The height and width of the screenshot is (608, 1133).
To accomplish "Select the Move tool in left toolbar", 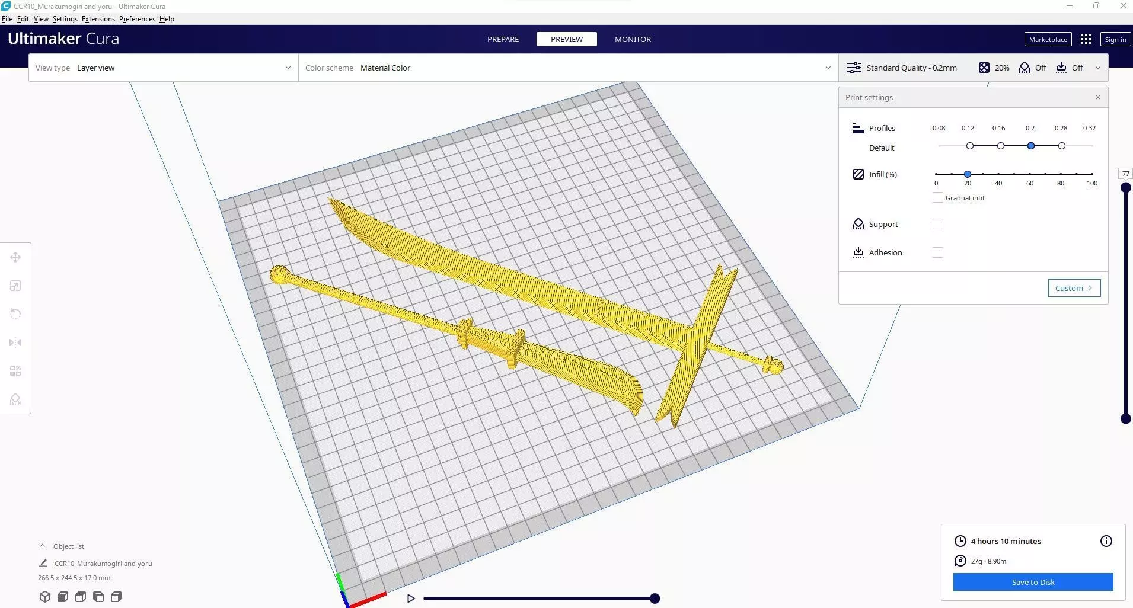I will (15, 257).
